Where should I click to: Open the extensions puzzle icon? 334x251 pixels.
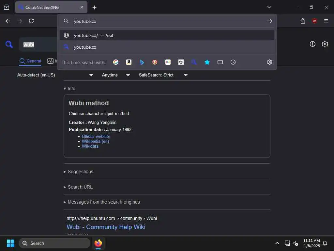303,21
